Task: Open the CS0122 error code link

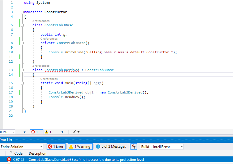Action: pos(19,160)
